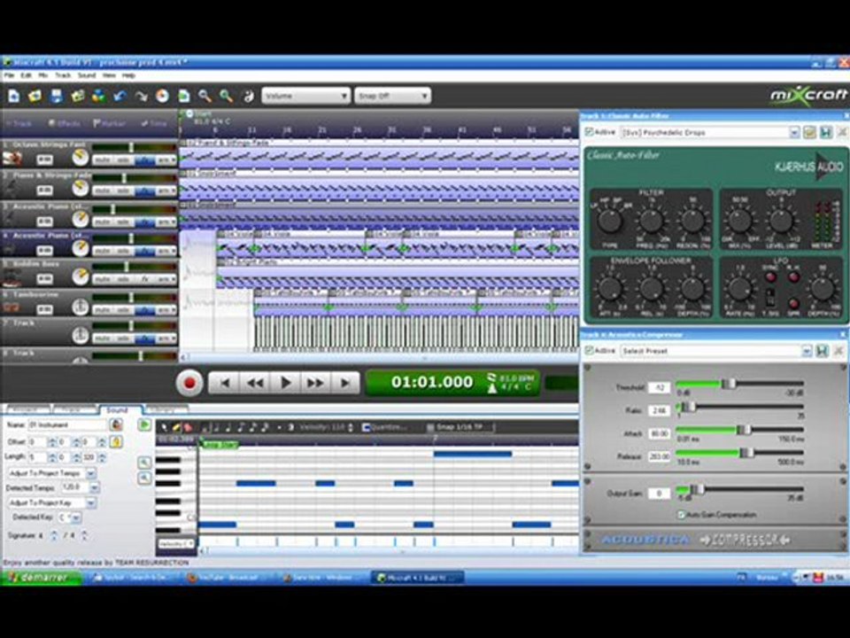Click upper magnifier beside piano keyboard
The image size is (850, 638).
pos(144,463)
